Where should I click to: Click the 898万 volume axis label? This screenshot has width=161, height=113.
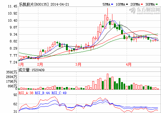[x=12, y=86]
